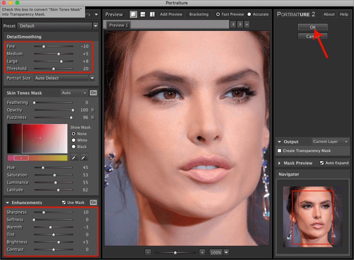
Task: Select the Accurate preview radio button
Action: 250,15
